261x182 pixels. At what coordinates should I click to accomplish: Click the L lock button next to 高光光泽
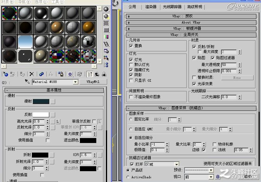pos(58,121)
